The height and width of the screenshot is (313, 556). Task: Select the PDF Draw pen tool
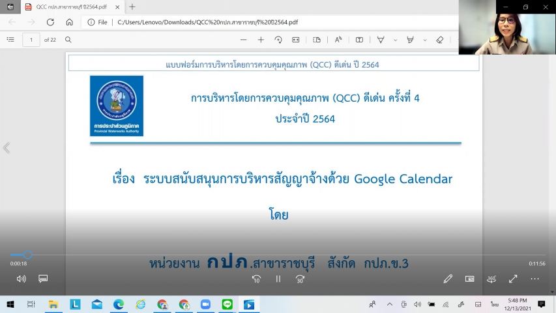click(381, 40)
